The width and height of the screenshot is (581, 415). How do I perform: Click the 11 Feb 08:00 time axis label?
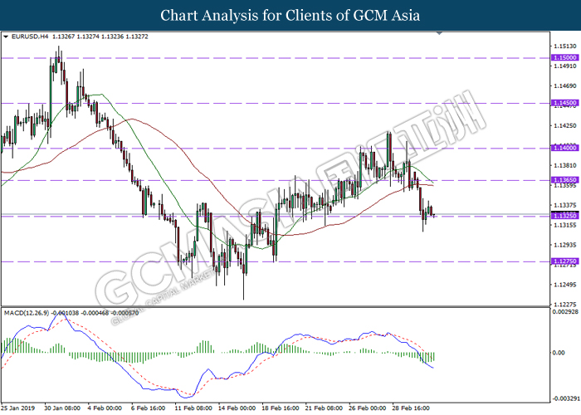click(x=193, y=408)
